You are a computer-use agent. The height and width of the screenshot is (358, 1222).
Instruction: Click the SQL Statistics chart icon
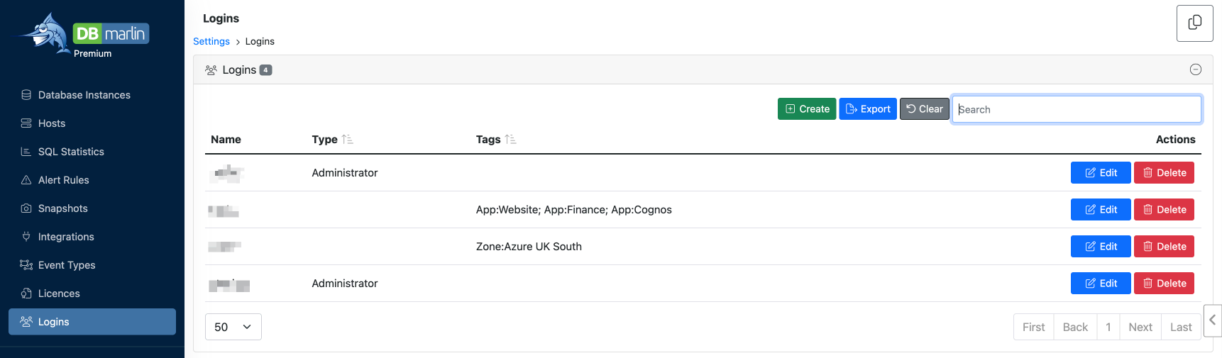[26, 152]
